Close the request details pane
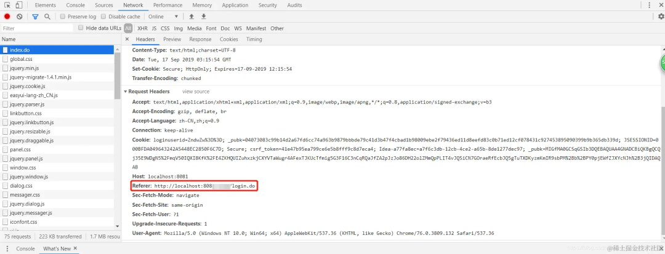 127,39
